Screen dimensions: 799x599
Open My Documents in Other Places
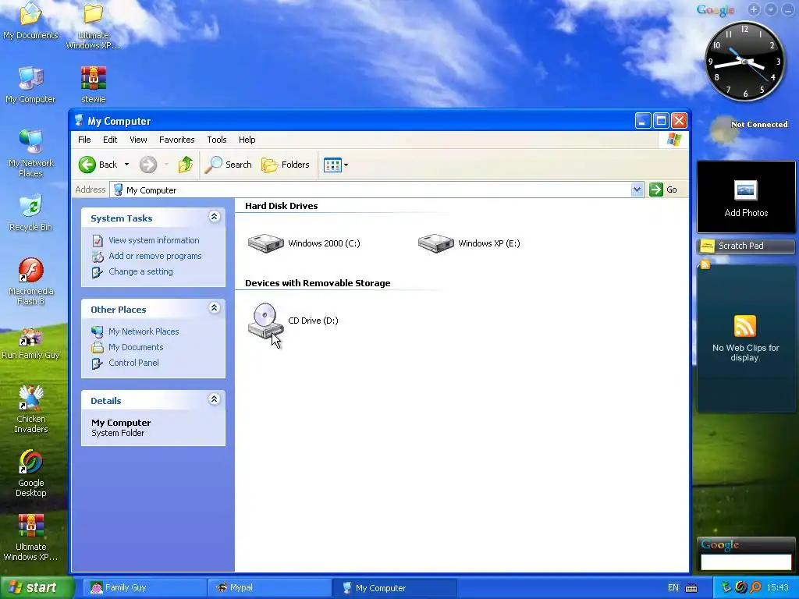(x=136, y=347)
